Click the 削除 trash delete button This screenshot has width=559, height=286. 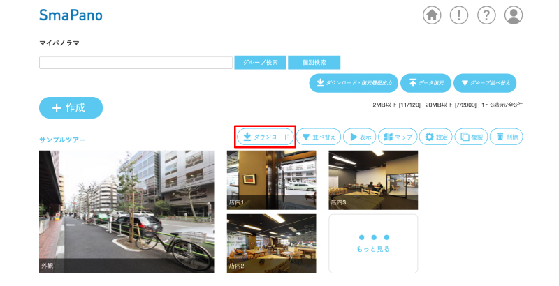[507, 137]
